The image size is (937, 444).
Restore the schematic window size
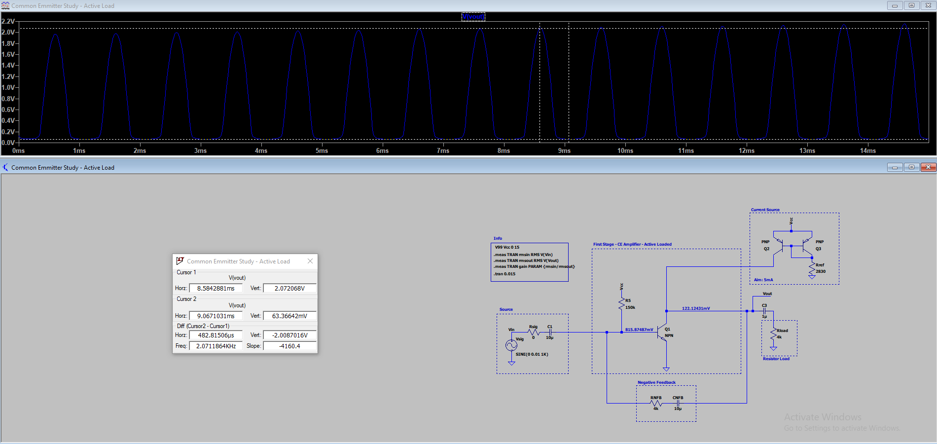click(911, 167)
